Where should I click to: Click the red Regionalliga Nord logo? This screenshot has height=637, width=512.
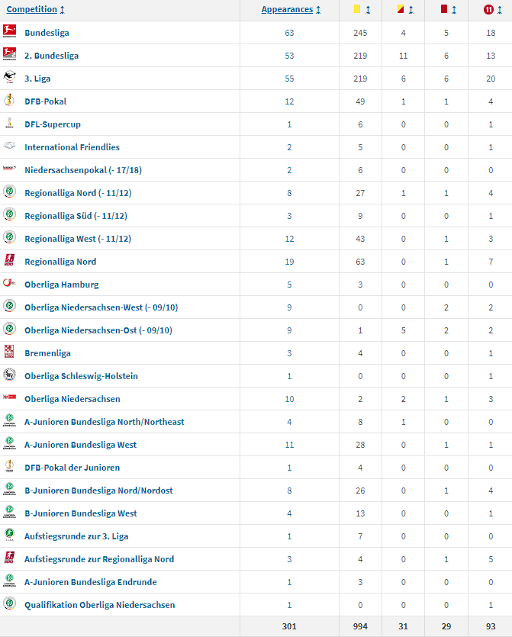click(9, 260)
